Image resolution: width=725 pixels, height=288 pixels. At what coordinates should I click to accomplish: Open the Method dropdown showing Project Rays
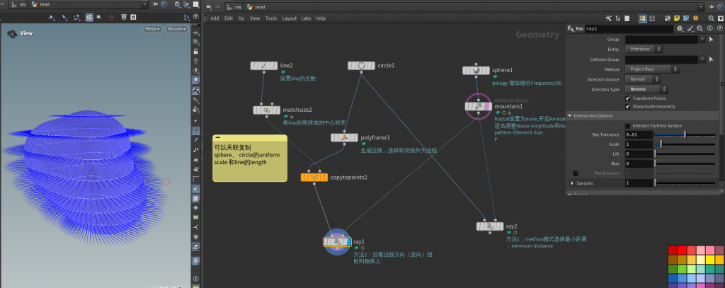[x=652, y=69]
